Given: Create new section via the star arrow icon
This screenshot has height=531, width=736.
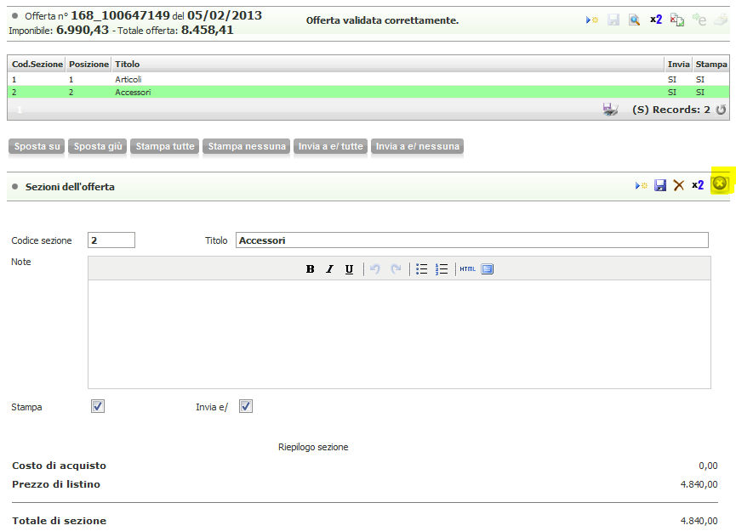Looking at the screenshot, I should (641, 185).
